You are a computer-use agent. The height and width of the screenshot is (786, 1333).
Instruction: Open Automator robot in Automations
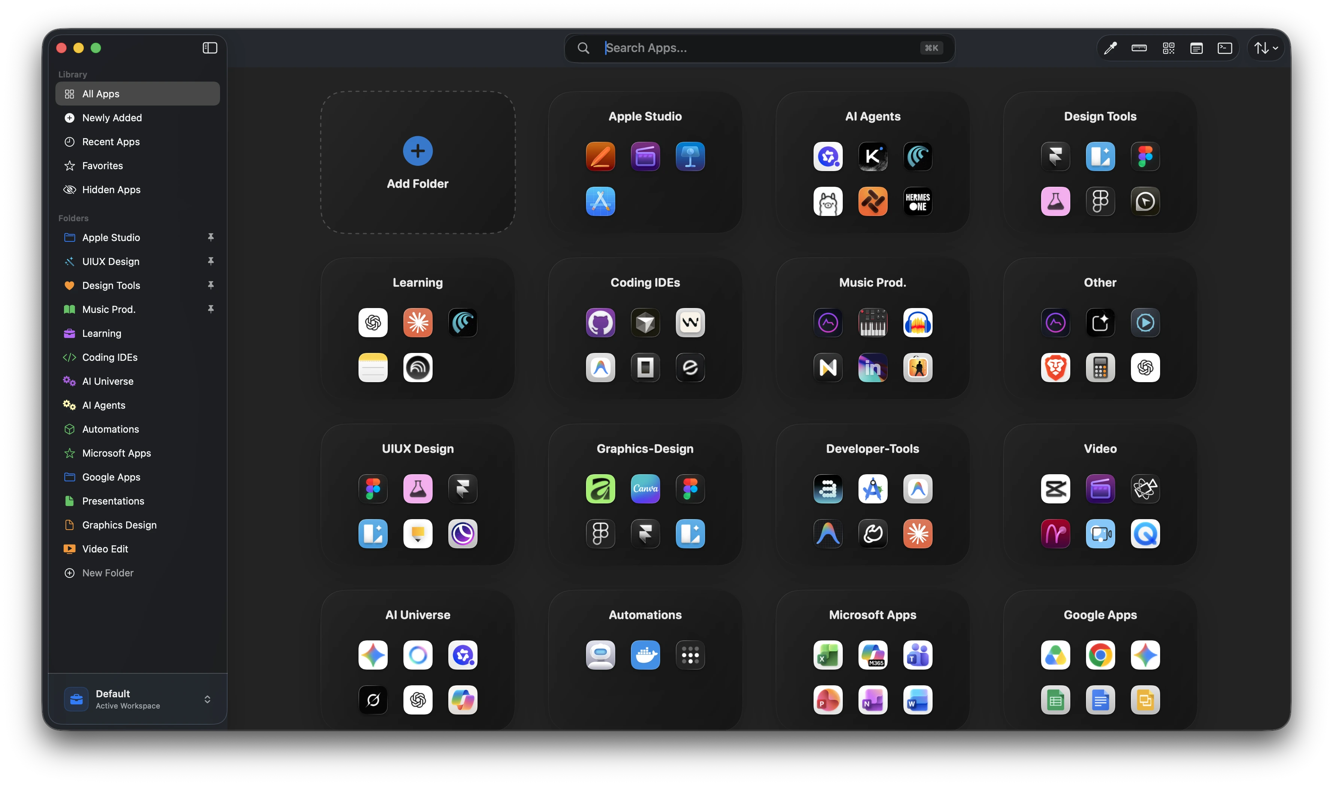(x=600, y=655)
